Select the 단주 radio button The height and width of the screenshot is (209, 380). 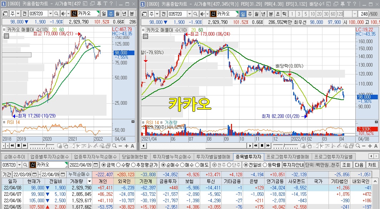(x=229, y=165)
